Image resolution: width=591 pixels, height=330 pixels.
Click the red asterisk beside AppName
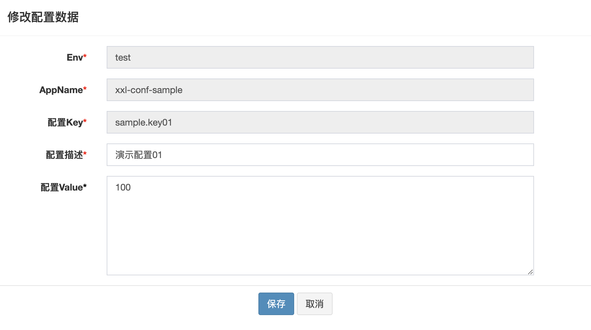[x=85, y=88]
